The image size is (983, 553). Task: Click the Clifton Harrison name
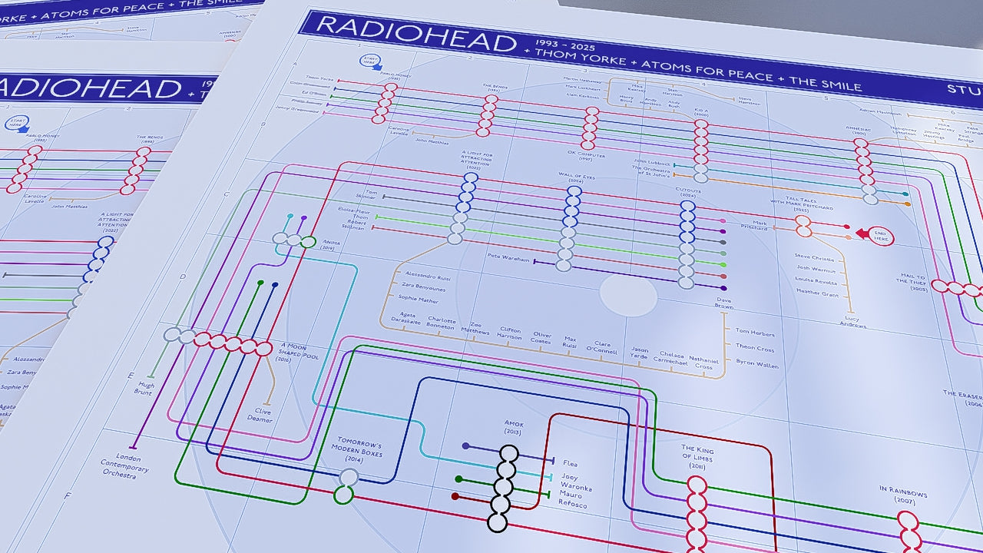point(510,333)
